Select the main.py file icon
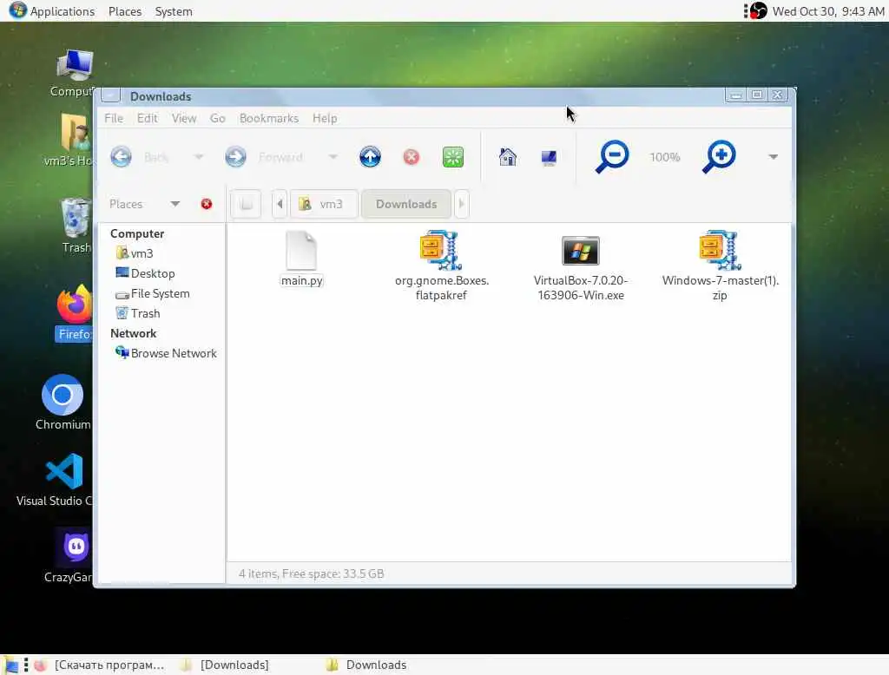 [x=301, y=250]
